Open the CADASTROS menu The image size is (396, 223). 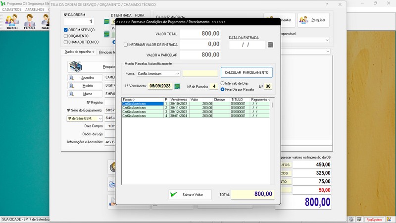(x=11, y=9)
